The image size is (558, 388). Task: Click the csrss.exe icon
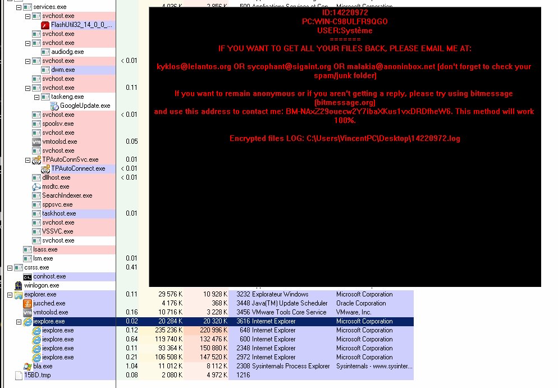19,268
